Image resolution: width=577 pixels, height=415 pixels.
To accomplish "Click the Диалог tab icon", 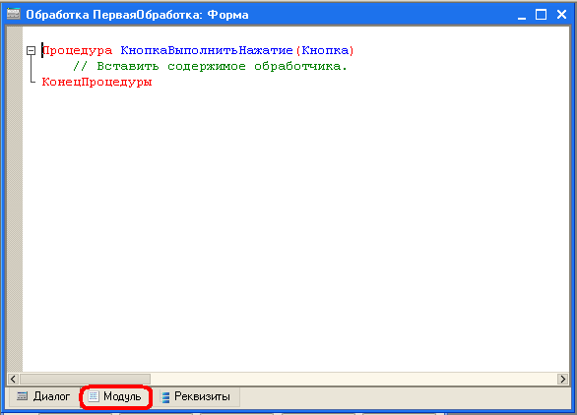I will (23, 396).
